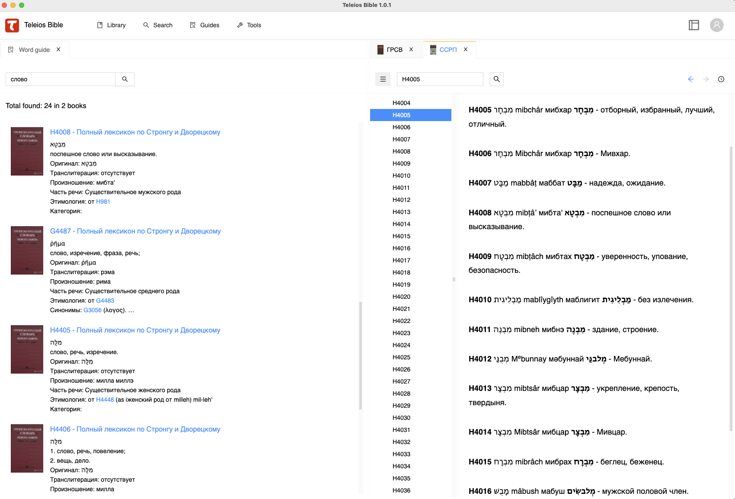The height and width of the screenshot is (499, 735).
Task: Open the Tools menu
Action: point(249,25)
